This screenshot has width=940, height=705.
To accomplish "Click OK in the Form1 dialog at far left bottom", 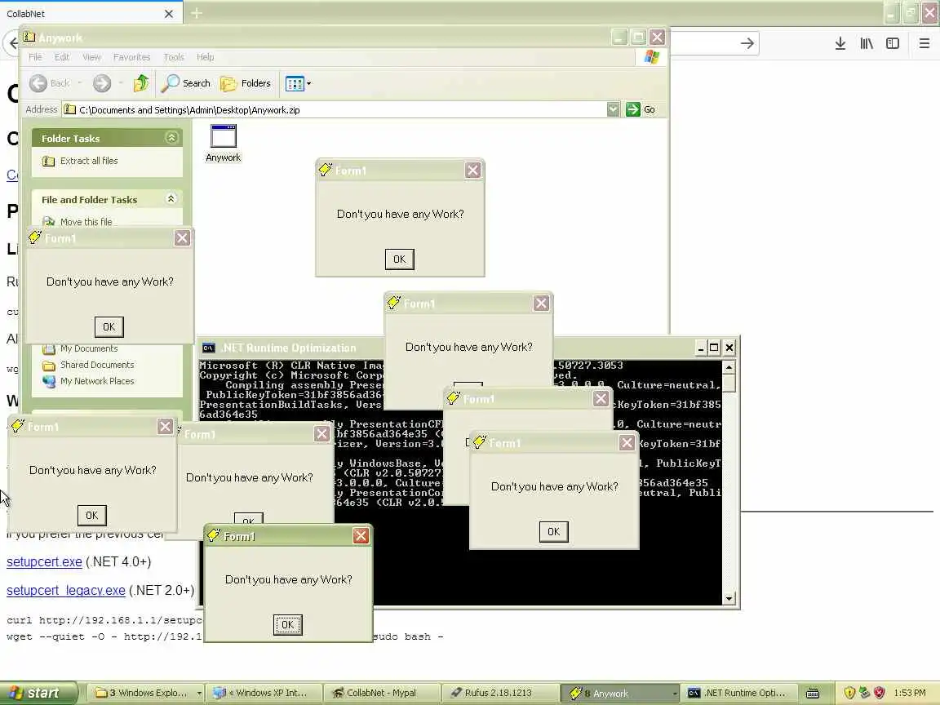I will (91, 515).
